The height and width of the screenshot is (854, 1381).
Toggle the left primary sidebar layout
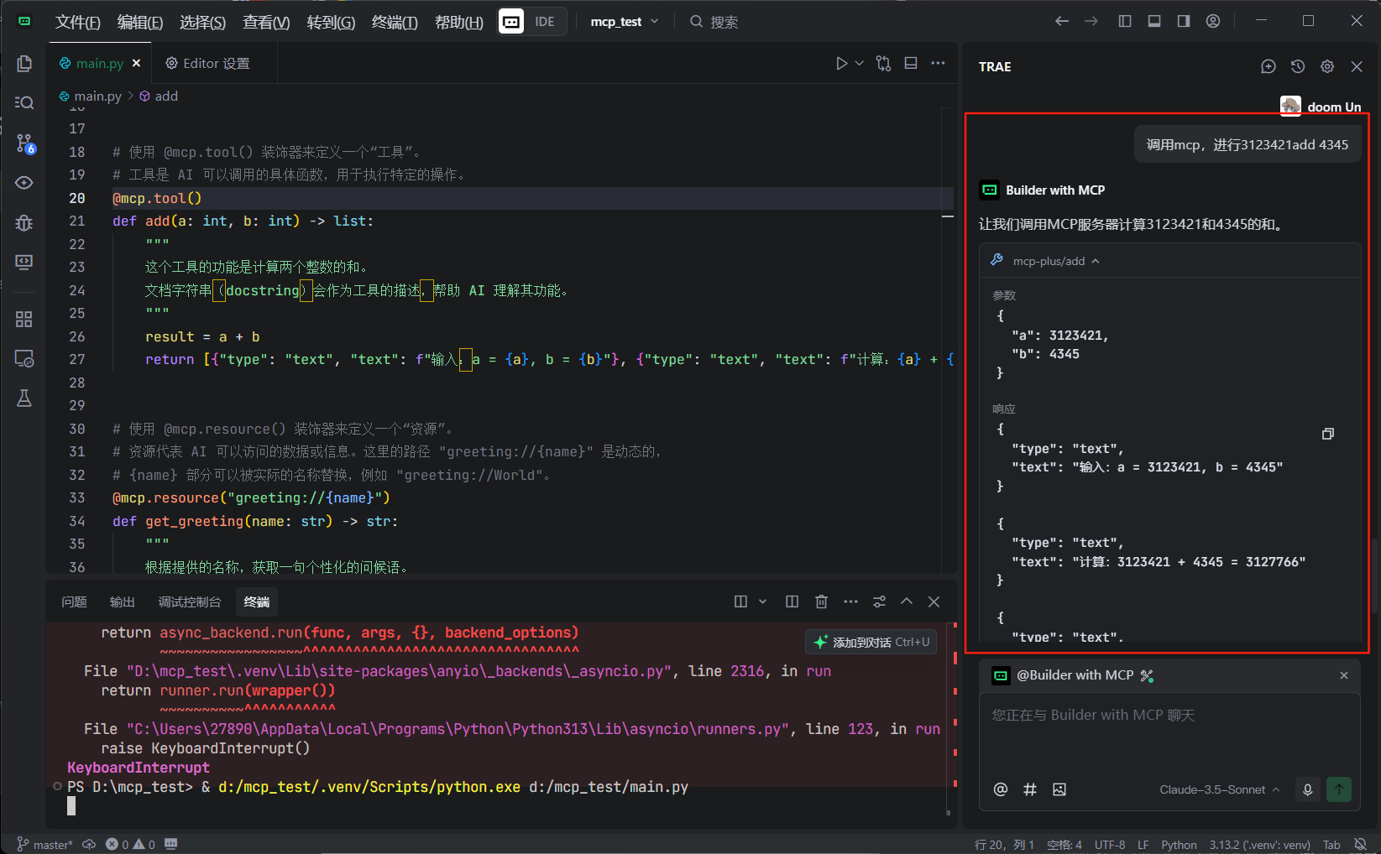(x=1125, y=21)
